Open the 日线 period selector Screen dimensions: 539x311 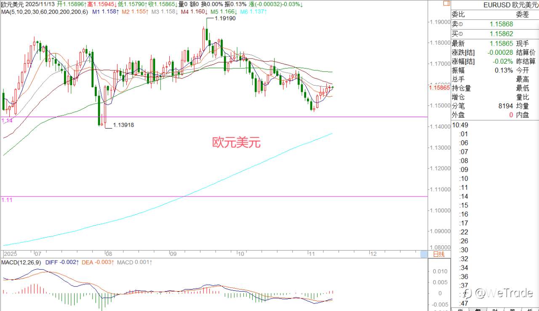pos(438,254)
